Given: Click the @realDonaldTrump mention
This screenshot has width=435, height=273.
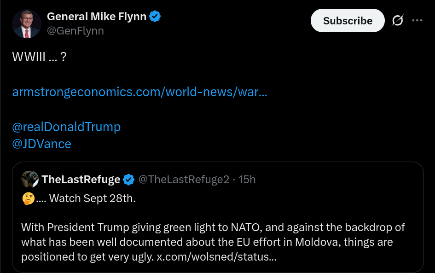Looking at the screenshot, I should click(66, 127).
